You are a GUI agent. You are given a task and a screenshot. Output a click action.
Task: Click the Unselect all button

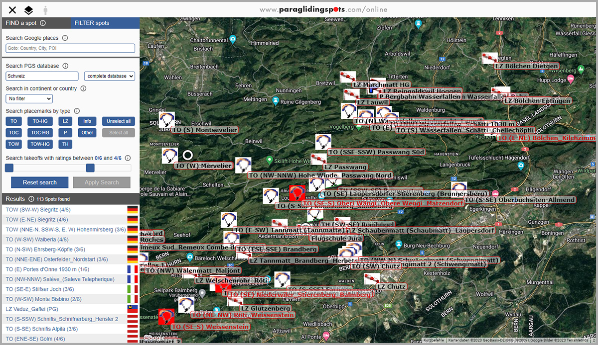[118, 121]
